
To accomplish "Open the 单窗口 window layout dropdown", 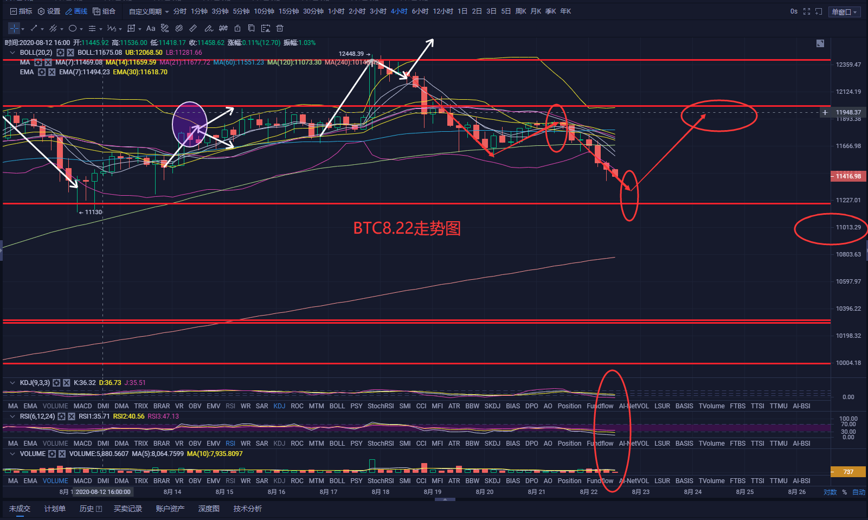I will pyautogui.click(x=845, y=12).
